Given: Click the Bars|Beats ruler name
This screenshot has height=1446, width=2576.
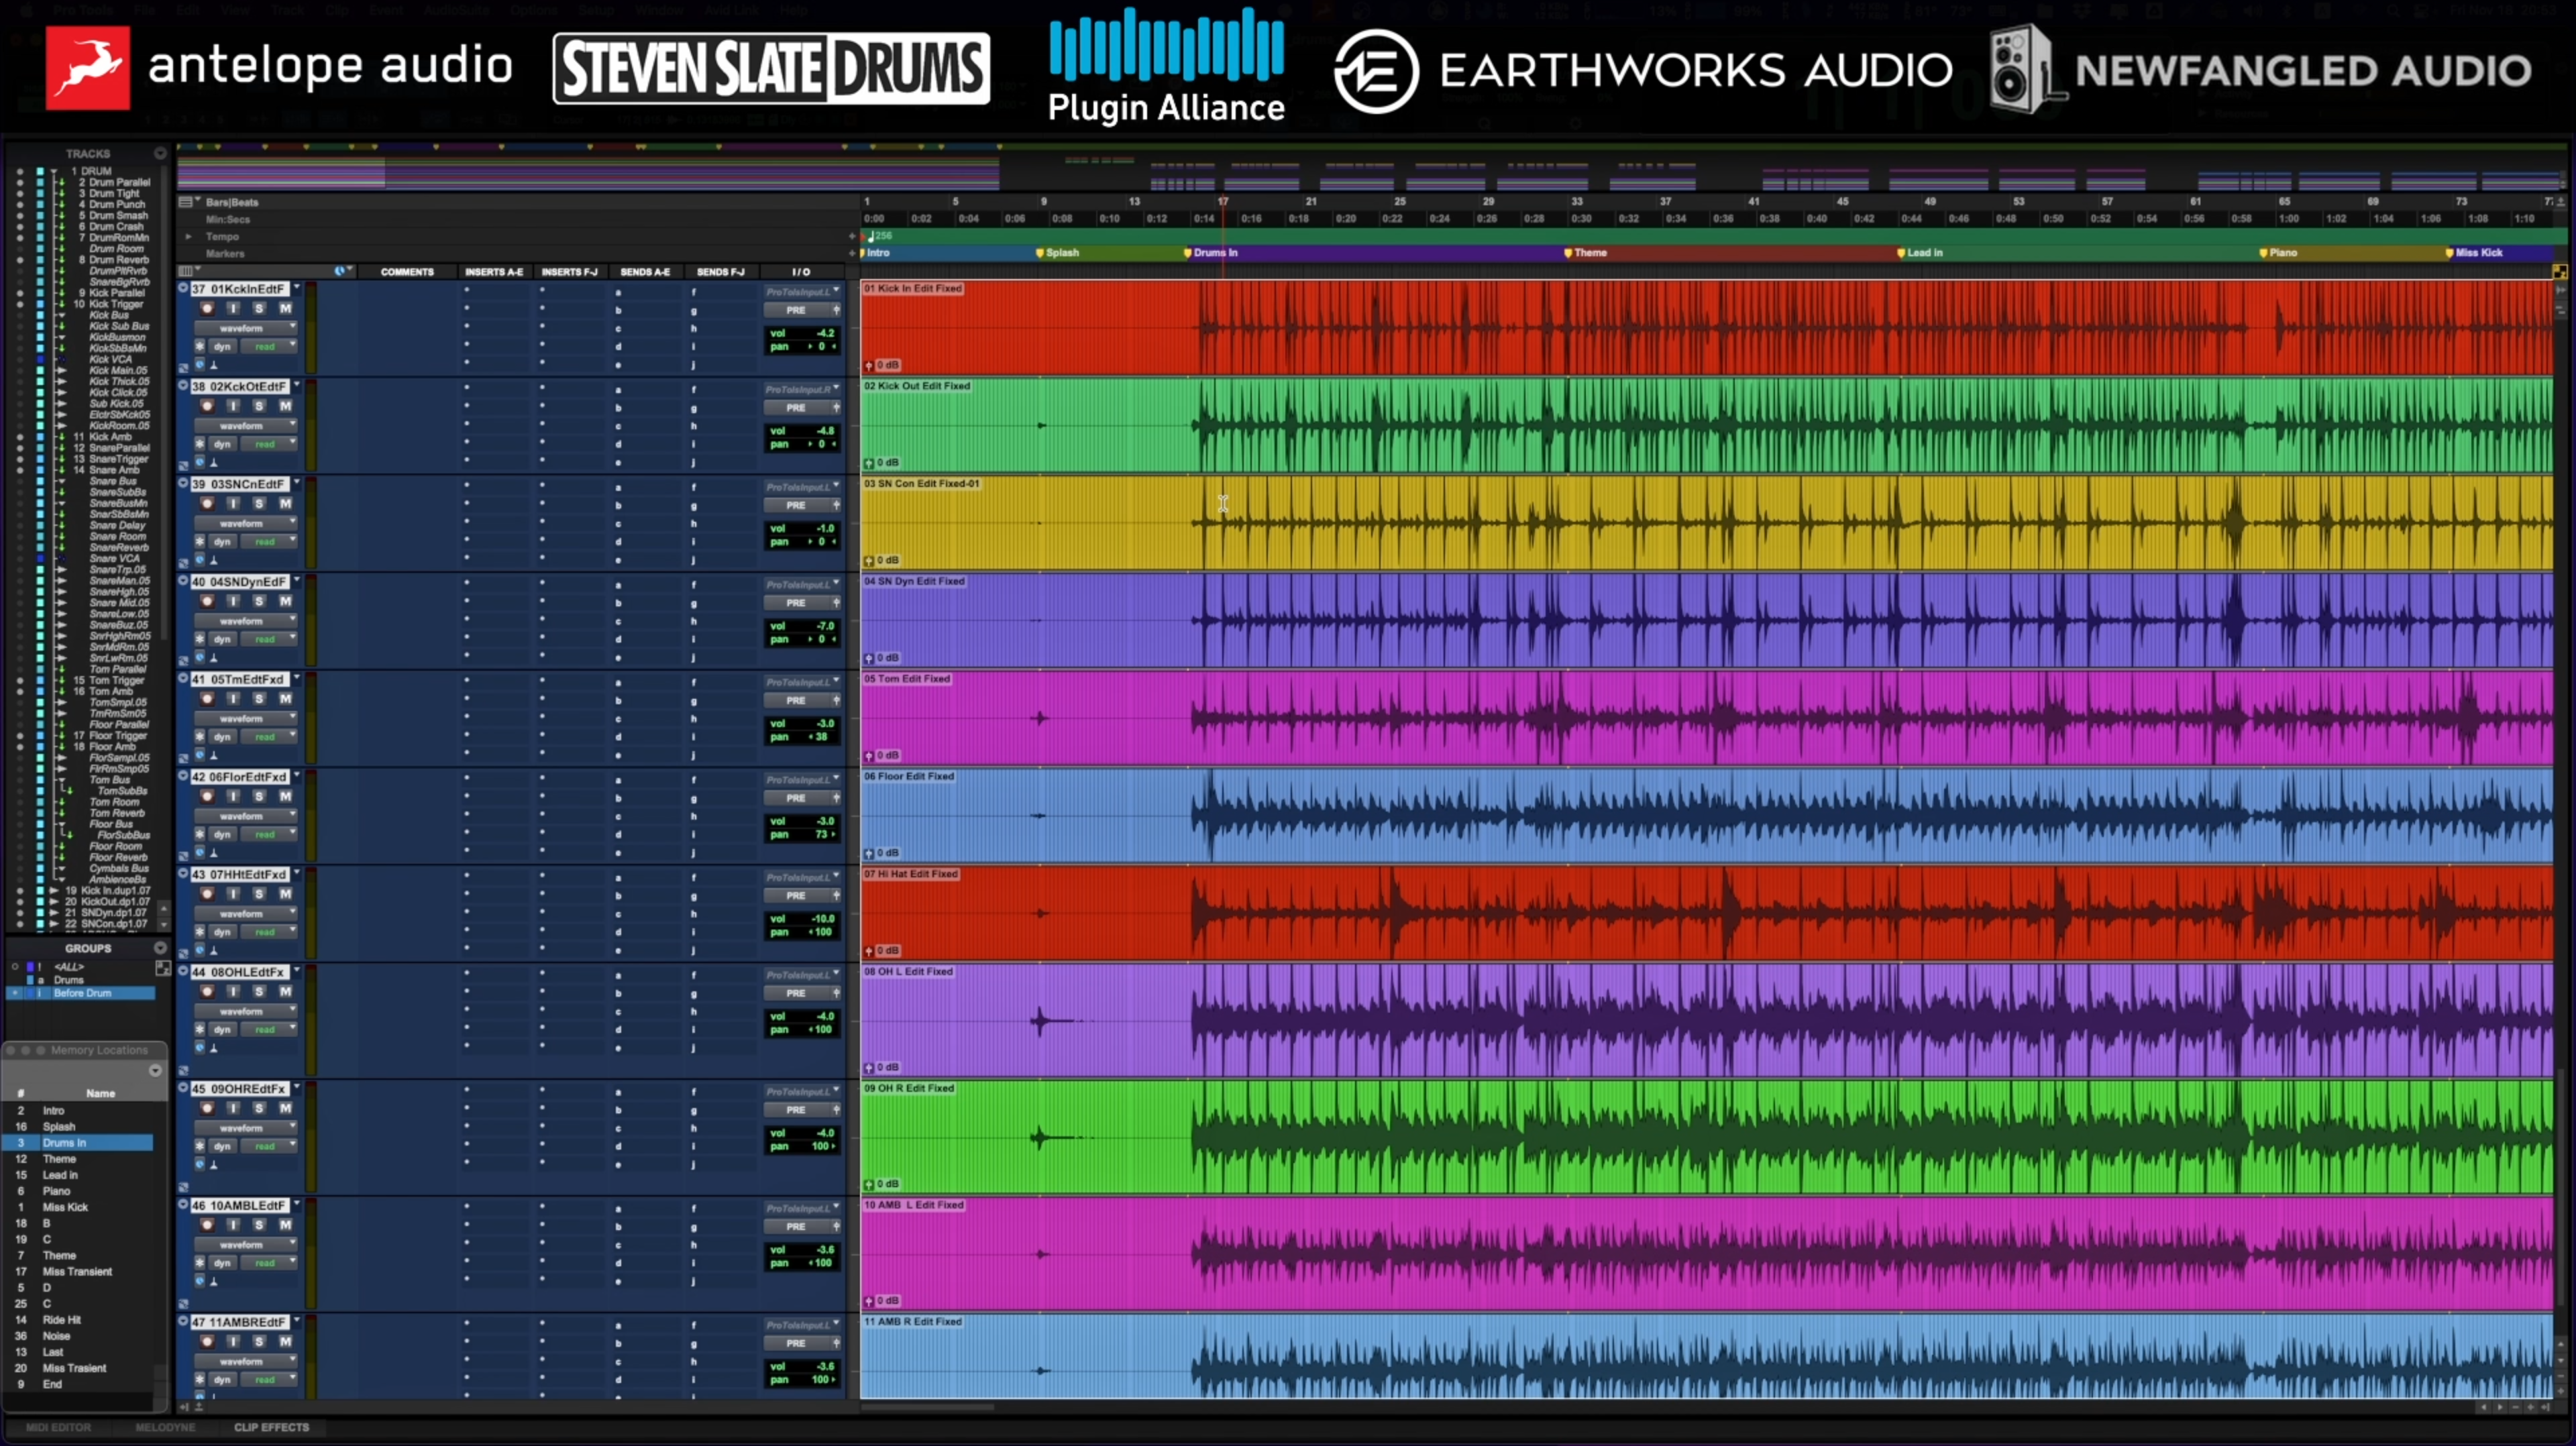Looking at the screenshot, I should point(231,202).
